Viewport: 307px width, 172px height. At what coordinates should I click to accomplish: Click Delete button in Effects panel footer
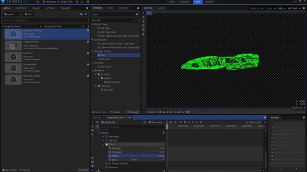(115, 112)
